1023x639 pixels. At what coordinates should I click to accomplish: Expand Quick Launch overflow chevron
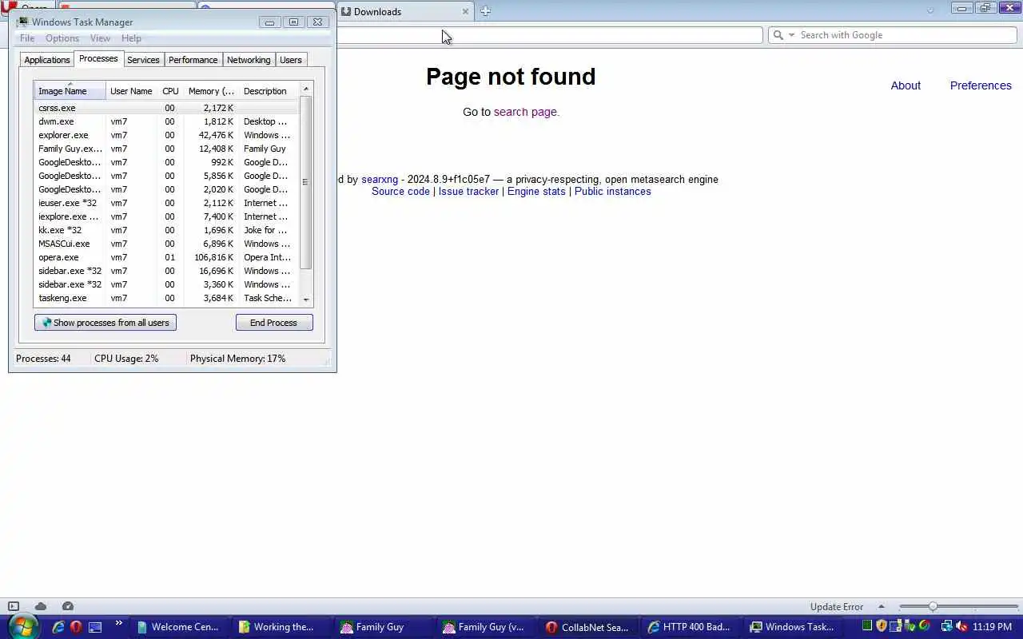click(x=119, y=623)
